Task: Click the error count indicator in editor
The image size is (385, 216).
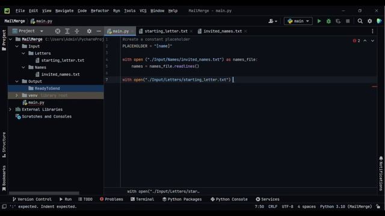Action: click(356, 41)
